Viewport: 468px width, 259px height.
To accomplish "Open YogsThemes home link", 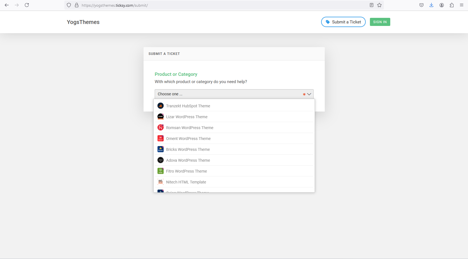I will point(83,22).
